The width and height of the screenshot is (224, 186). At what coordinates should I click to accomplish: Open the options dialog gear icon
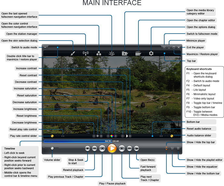151,53
